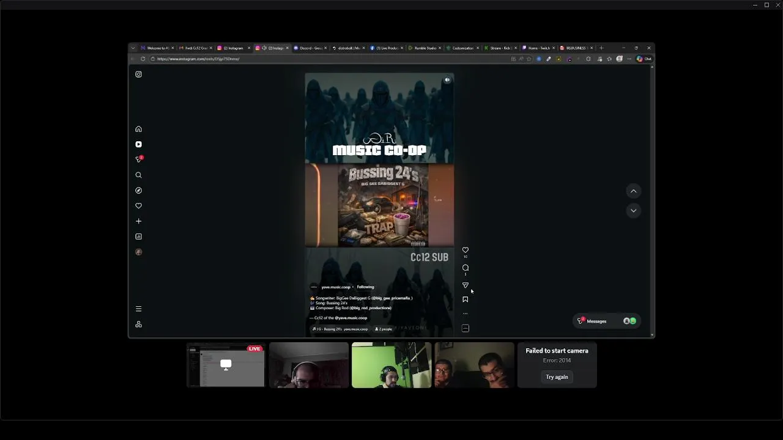783x440 pixels.
Task: Open Explore compass icon in sidebar
Action: [x=138, y=190]
